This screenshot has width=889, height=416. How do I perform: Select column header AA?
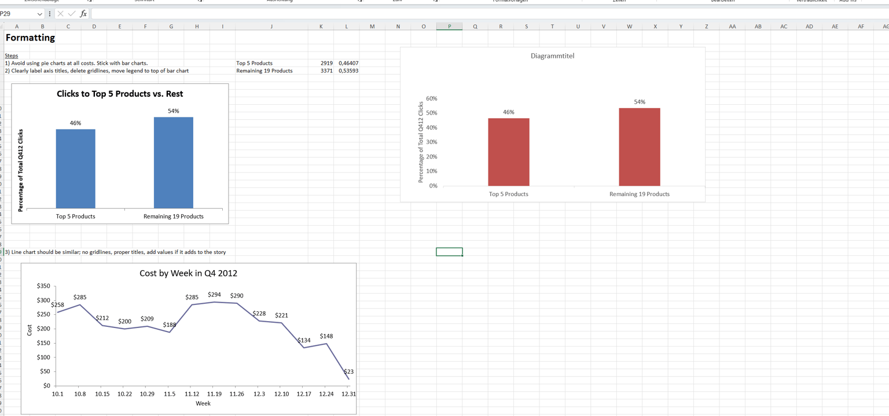tap(732, 26)
